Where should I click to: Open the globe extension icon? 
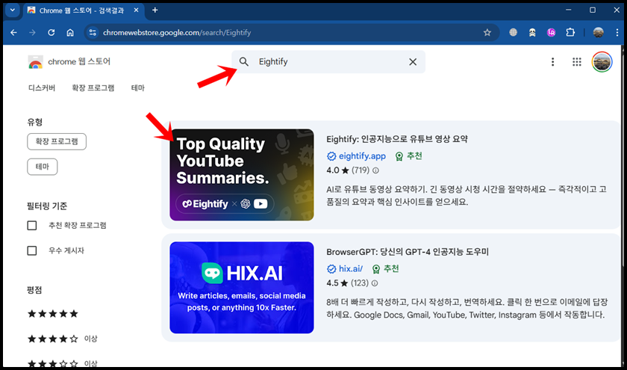[513, 32]
